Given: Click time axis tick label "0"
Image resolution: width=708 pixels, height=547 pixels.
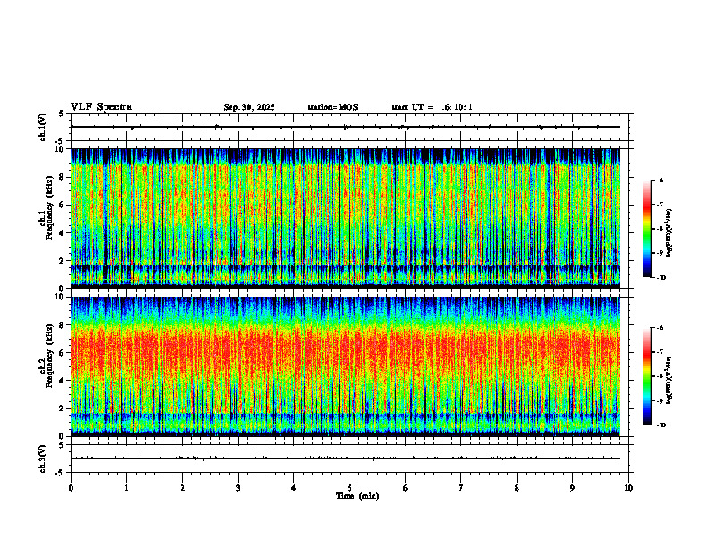Looking at the screenshot, I should coord(71,488).
